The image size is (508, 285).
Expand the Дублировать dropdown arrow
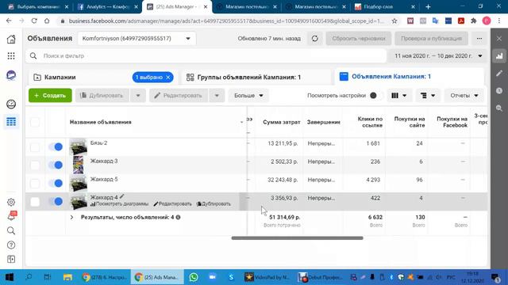(x=138, y=96)
